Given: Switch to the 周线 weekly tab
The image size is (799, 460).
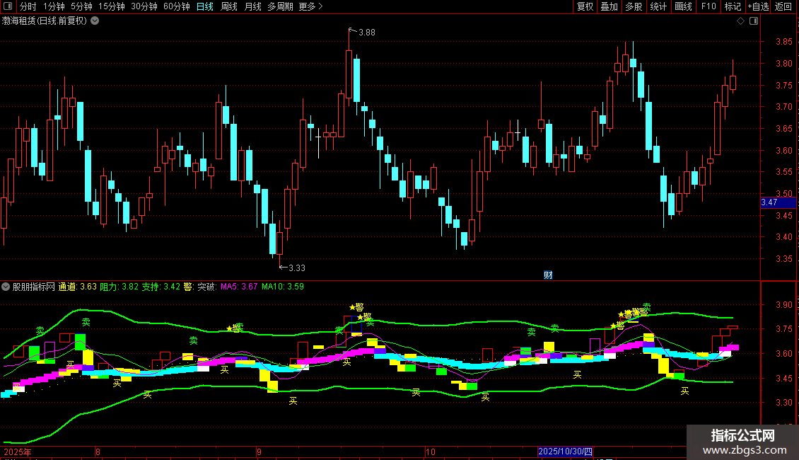Looking at the screenshot, I should [x=229, y=7].
